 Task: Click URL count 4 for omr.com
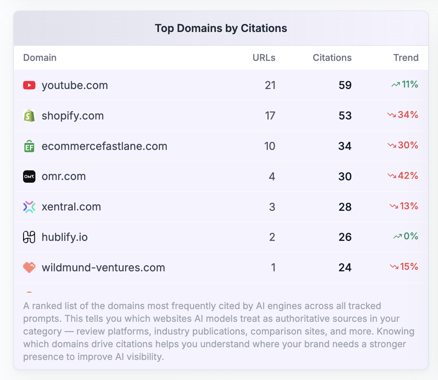[272, 177]
